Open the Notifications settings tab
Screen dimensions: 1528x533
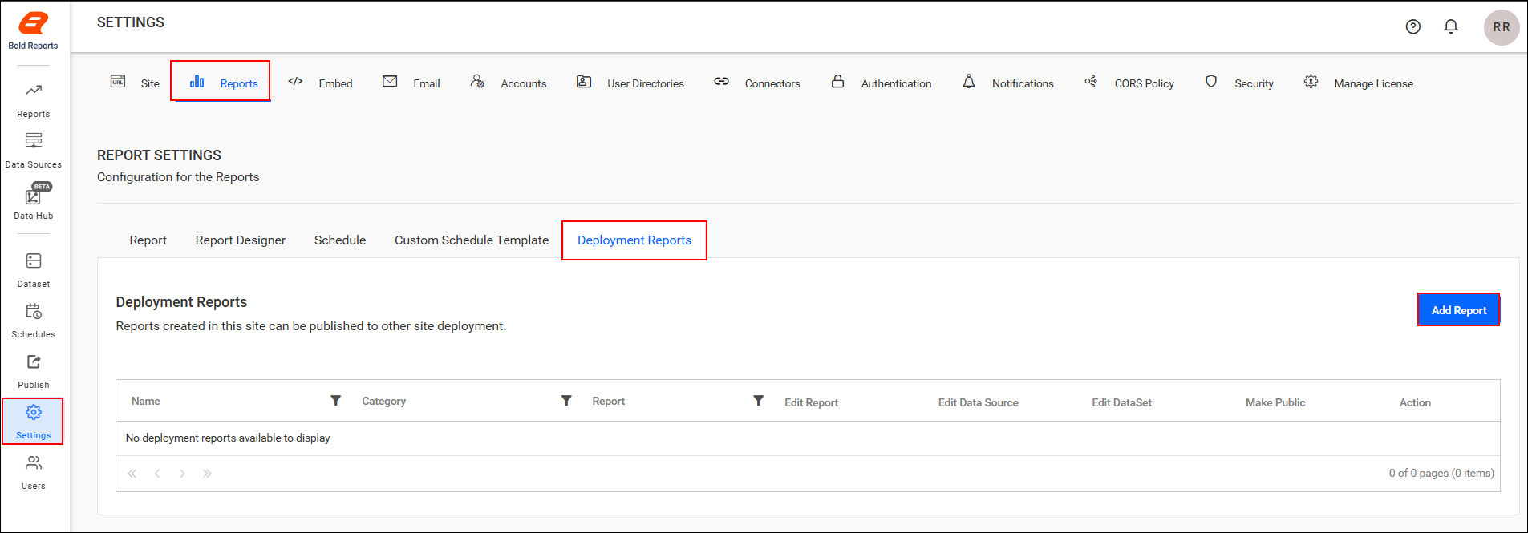pos(1007,83)
